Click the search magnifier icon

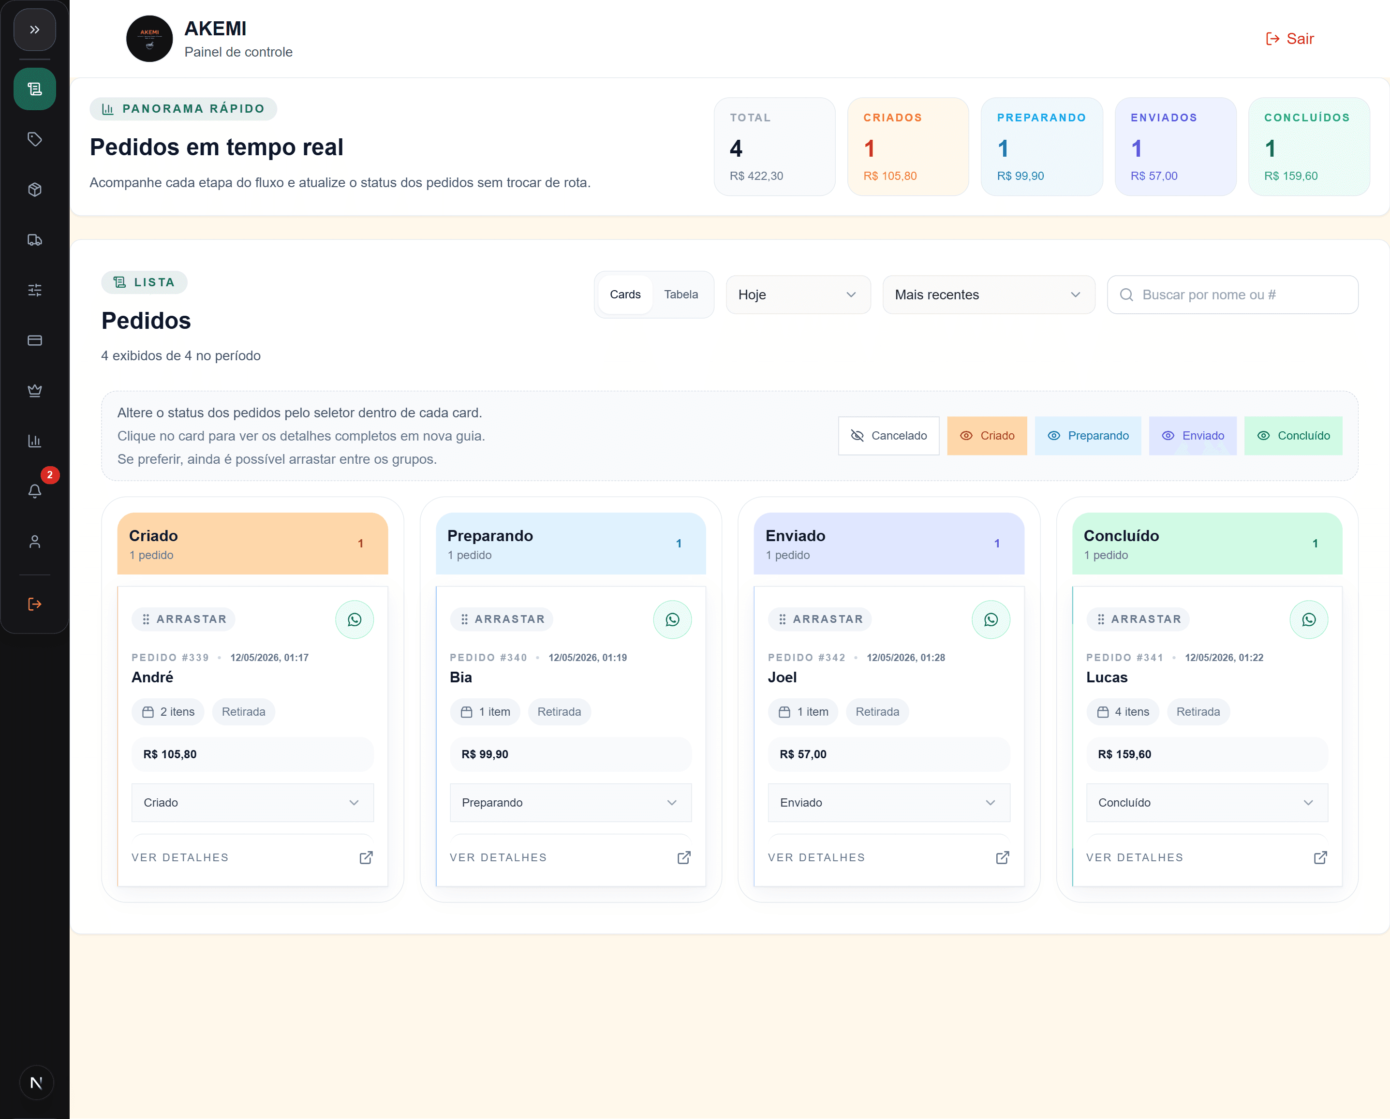pos(1126,294)
